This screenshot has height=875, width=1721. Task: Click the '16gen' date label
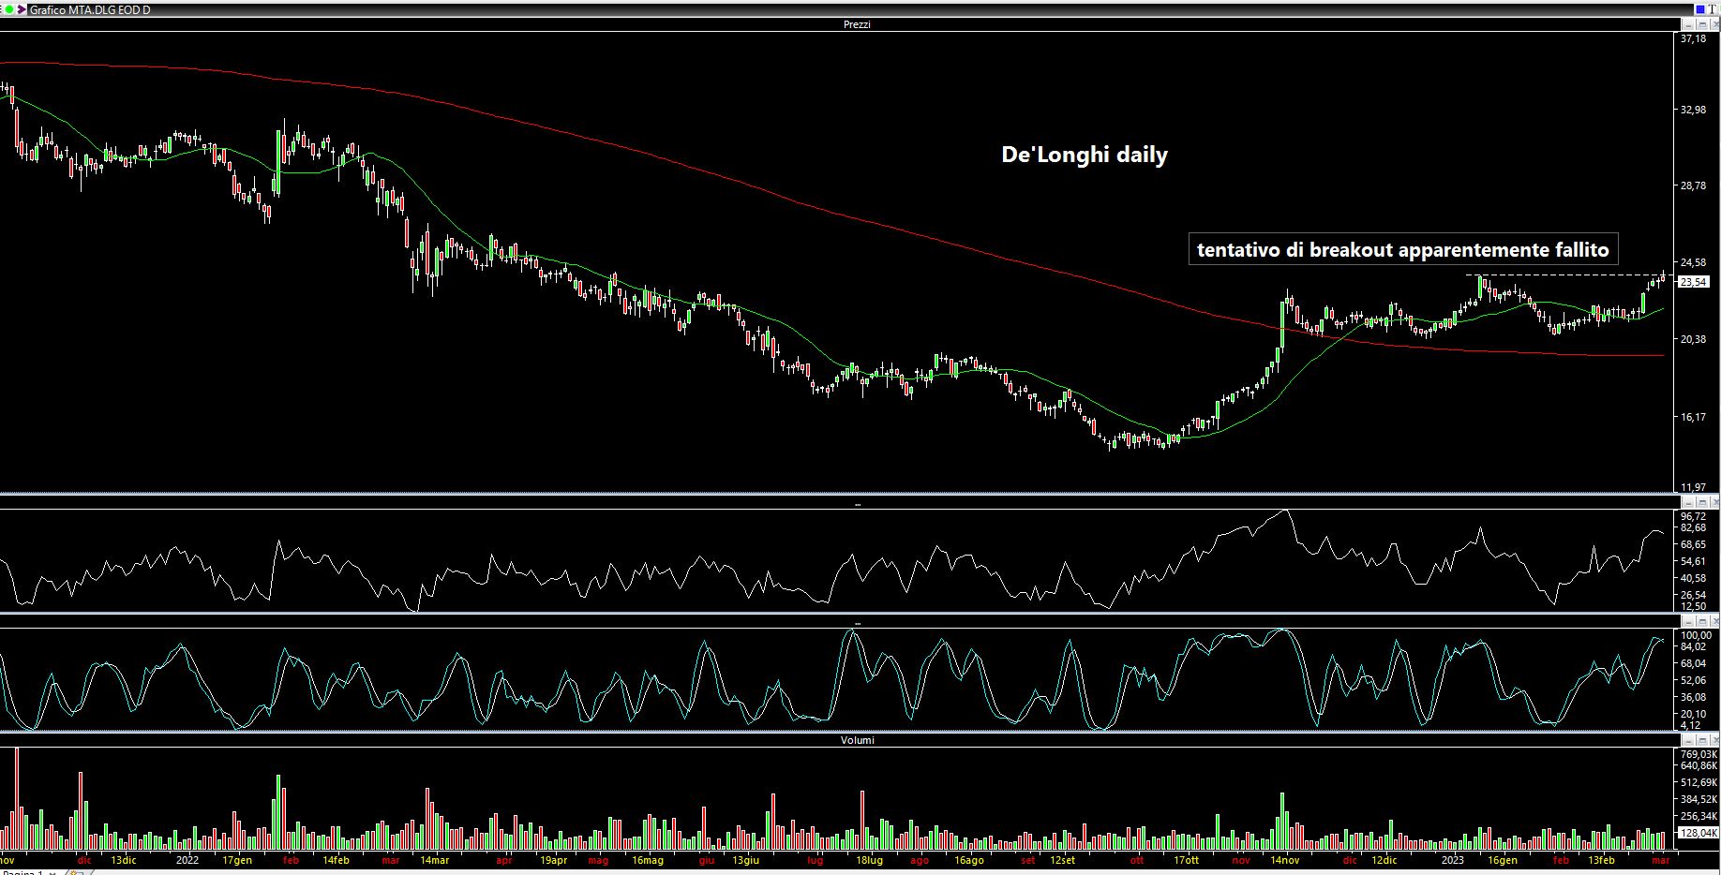(1503, 860)
